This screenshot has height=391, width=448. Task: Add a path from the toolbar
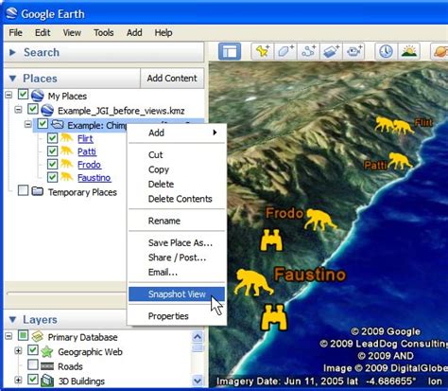(308, 51)
